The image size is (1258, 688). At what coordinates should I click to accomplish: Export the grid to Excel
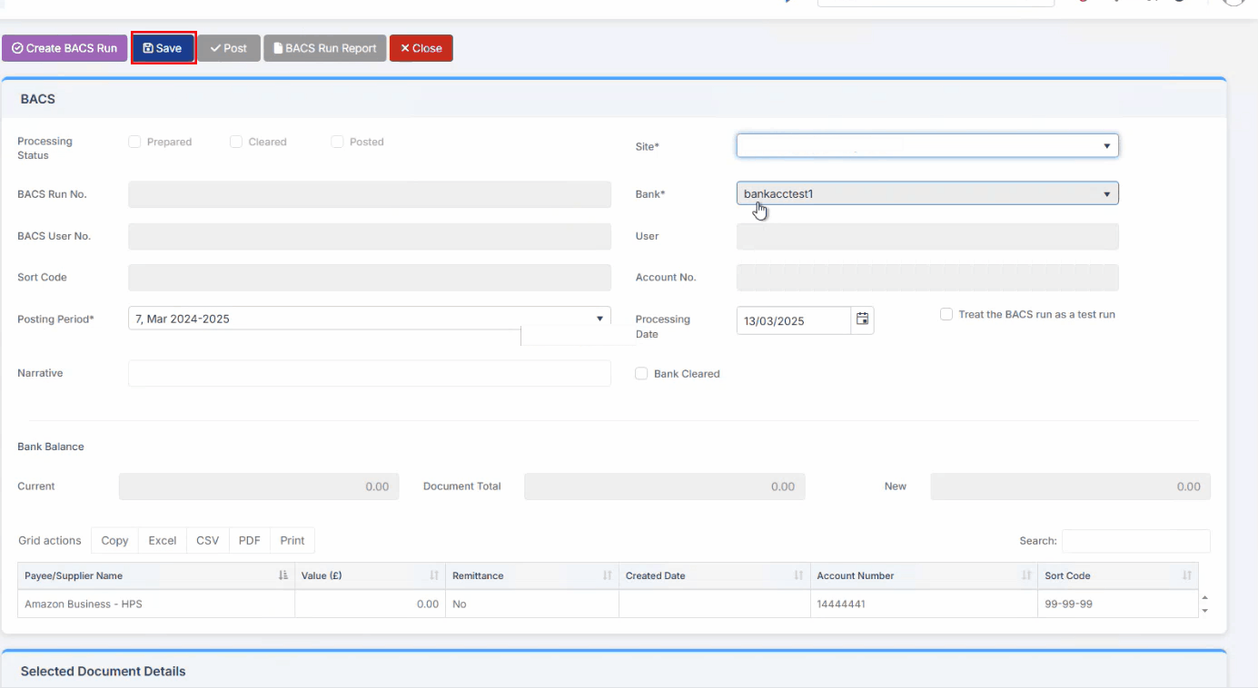click(163, 540)
